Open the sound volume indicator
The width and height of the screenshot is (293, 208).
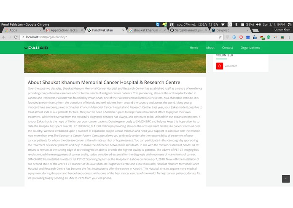pos(258,24)
